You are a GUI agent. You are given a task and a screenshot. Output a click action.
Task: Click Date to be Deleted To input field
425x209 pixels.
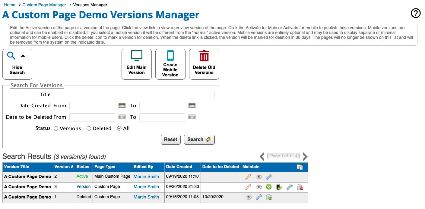(162, 117)
